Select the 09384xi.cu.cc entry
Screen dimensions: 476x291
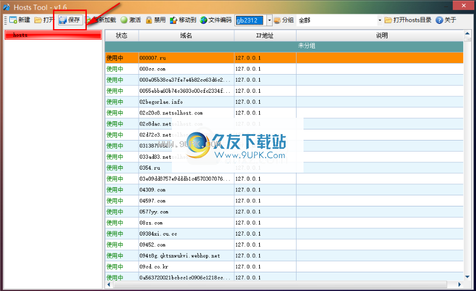(284, 234)
